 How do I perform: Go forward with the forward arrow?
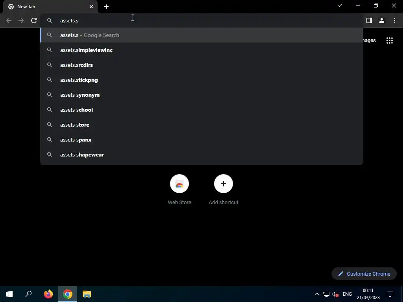tap(21, 20)
